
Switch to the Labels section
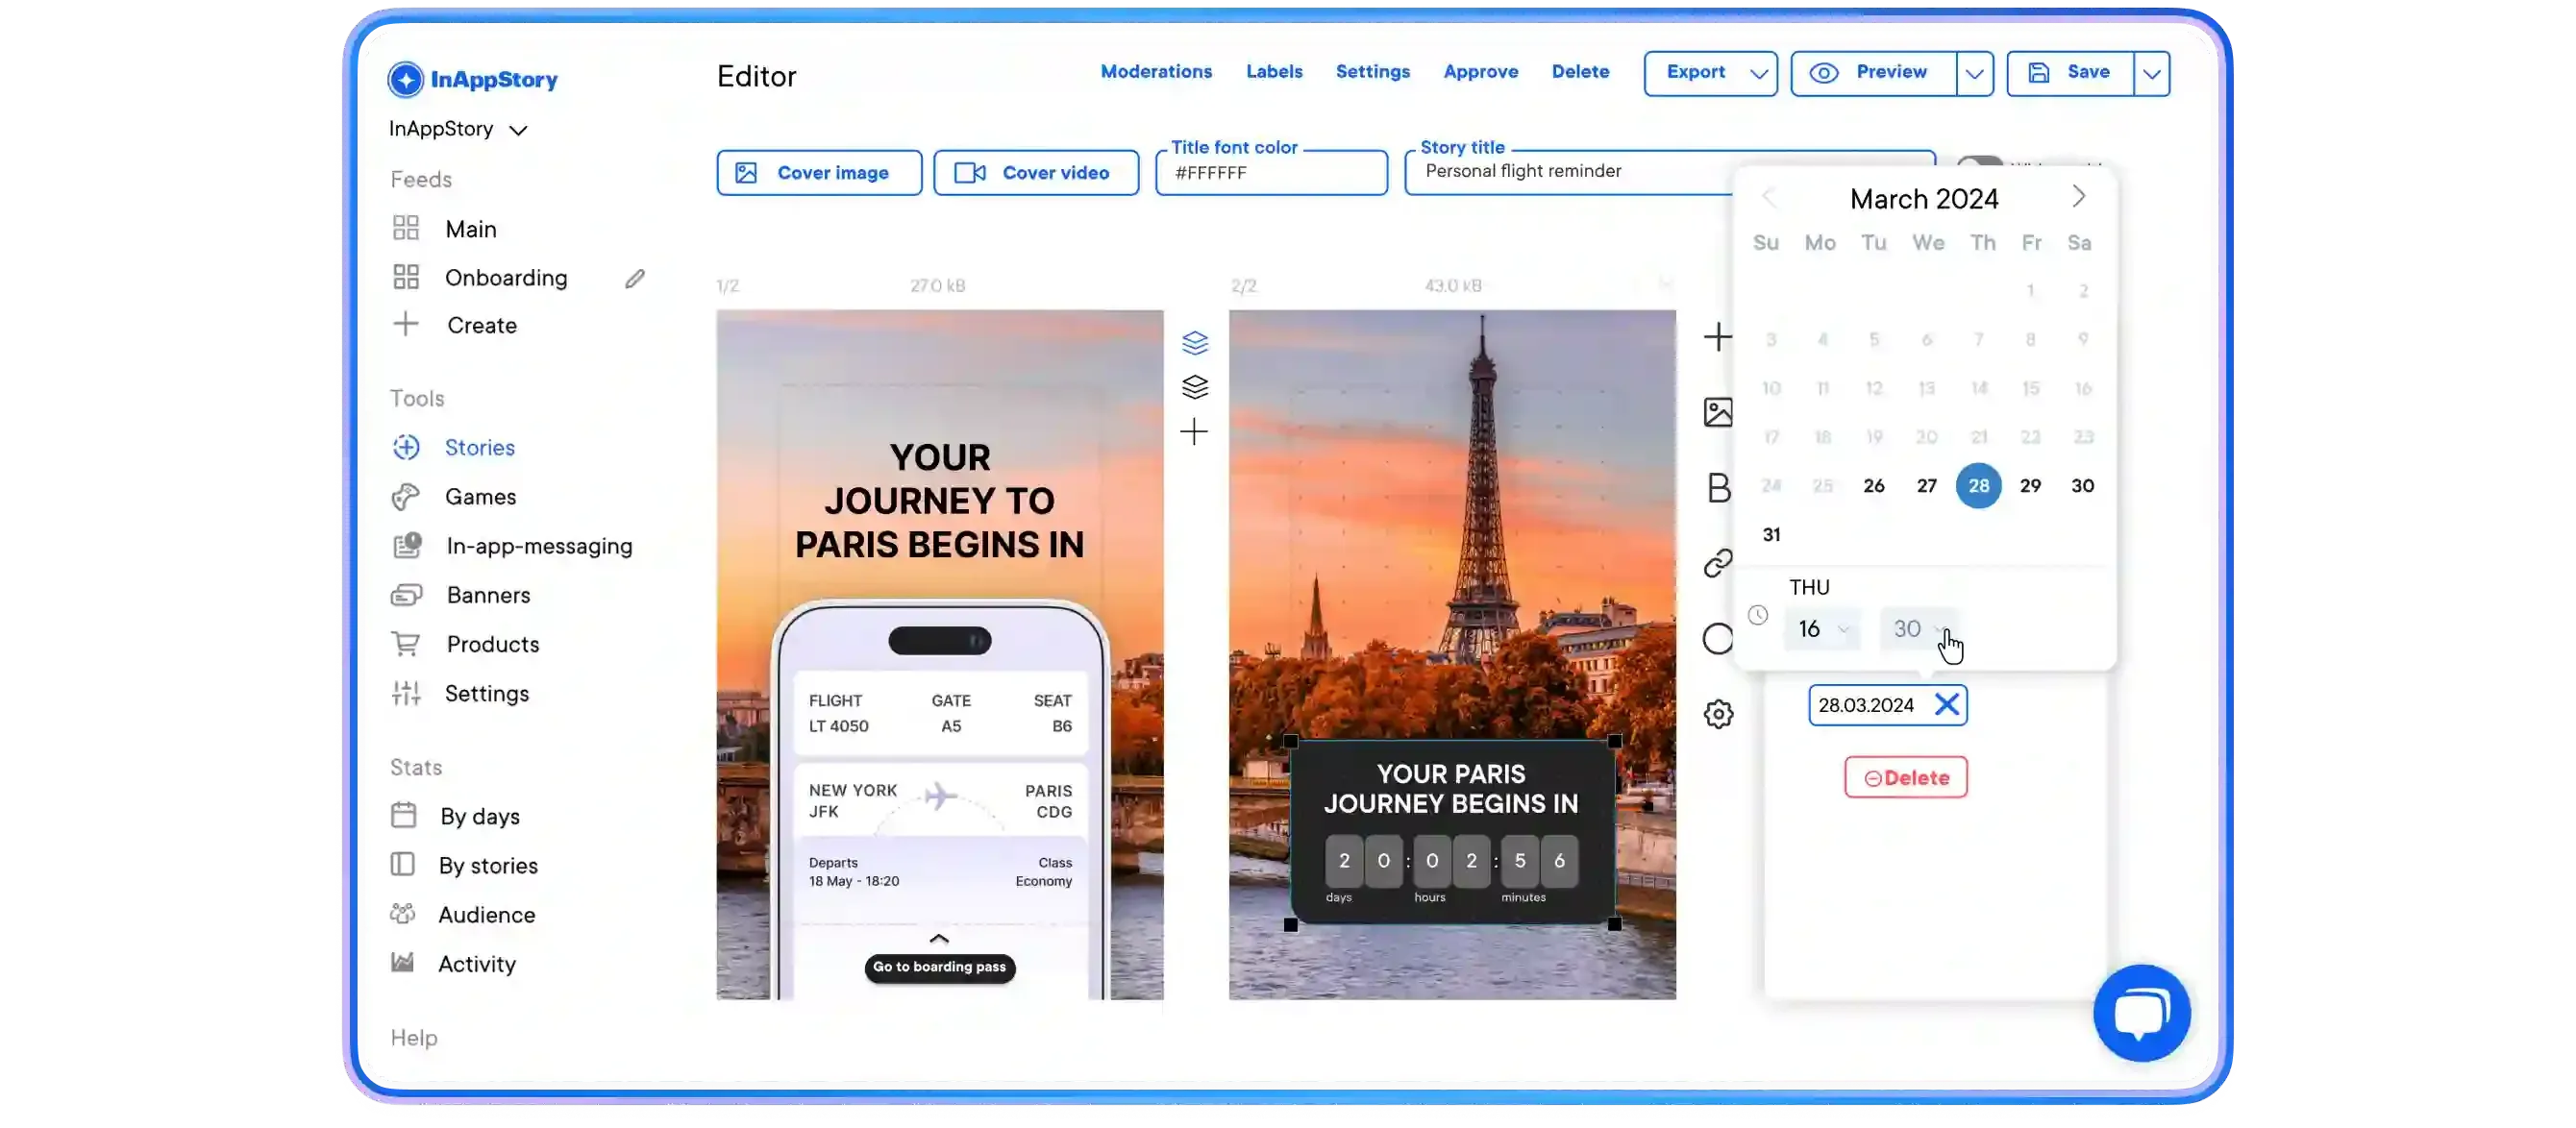click(1274, 72)
